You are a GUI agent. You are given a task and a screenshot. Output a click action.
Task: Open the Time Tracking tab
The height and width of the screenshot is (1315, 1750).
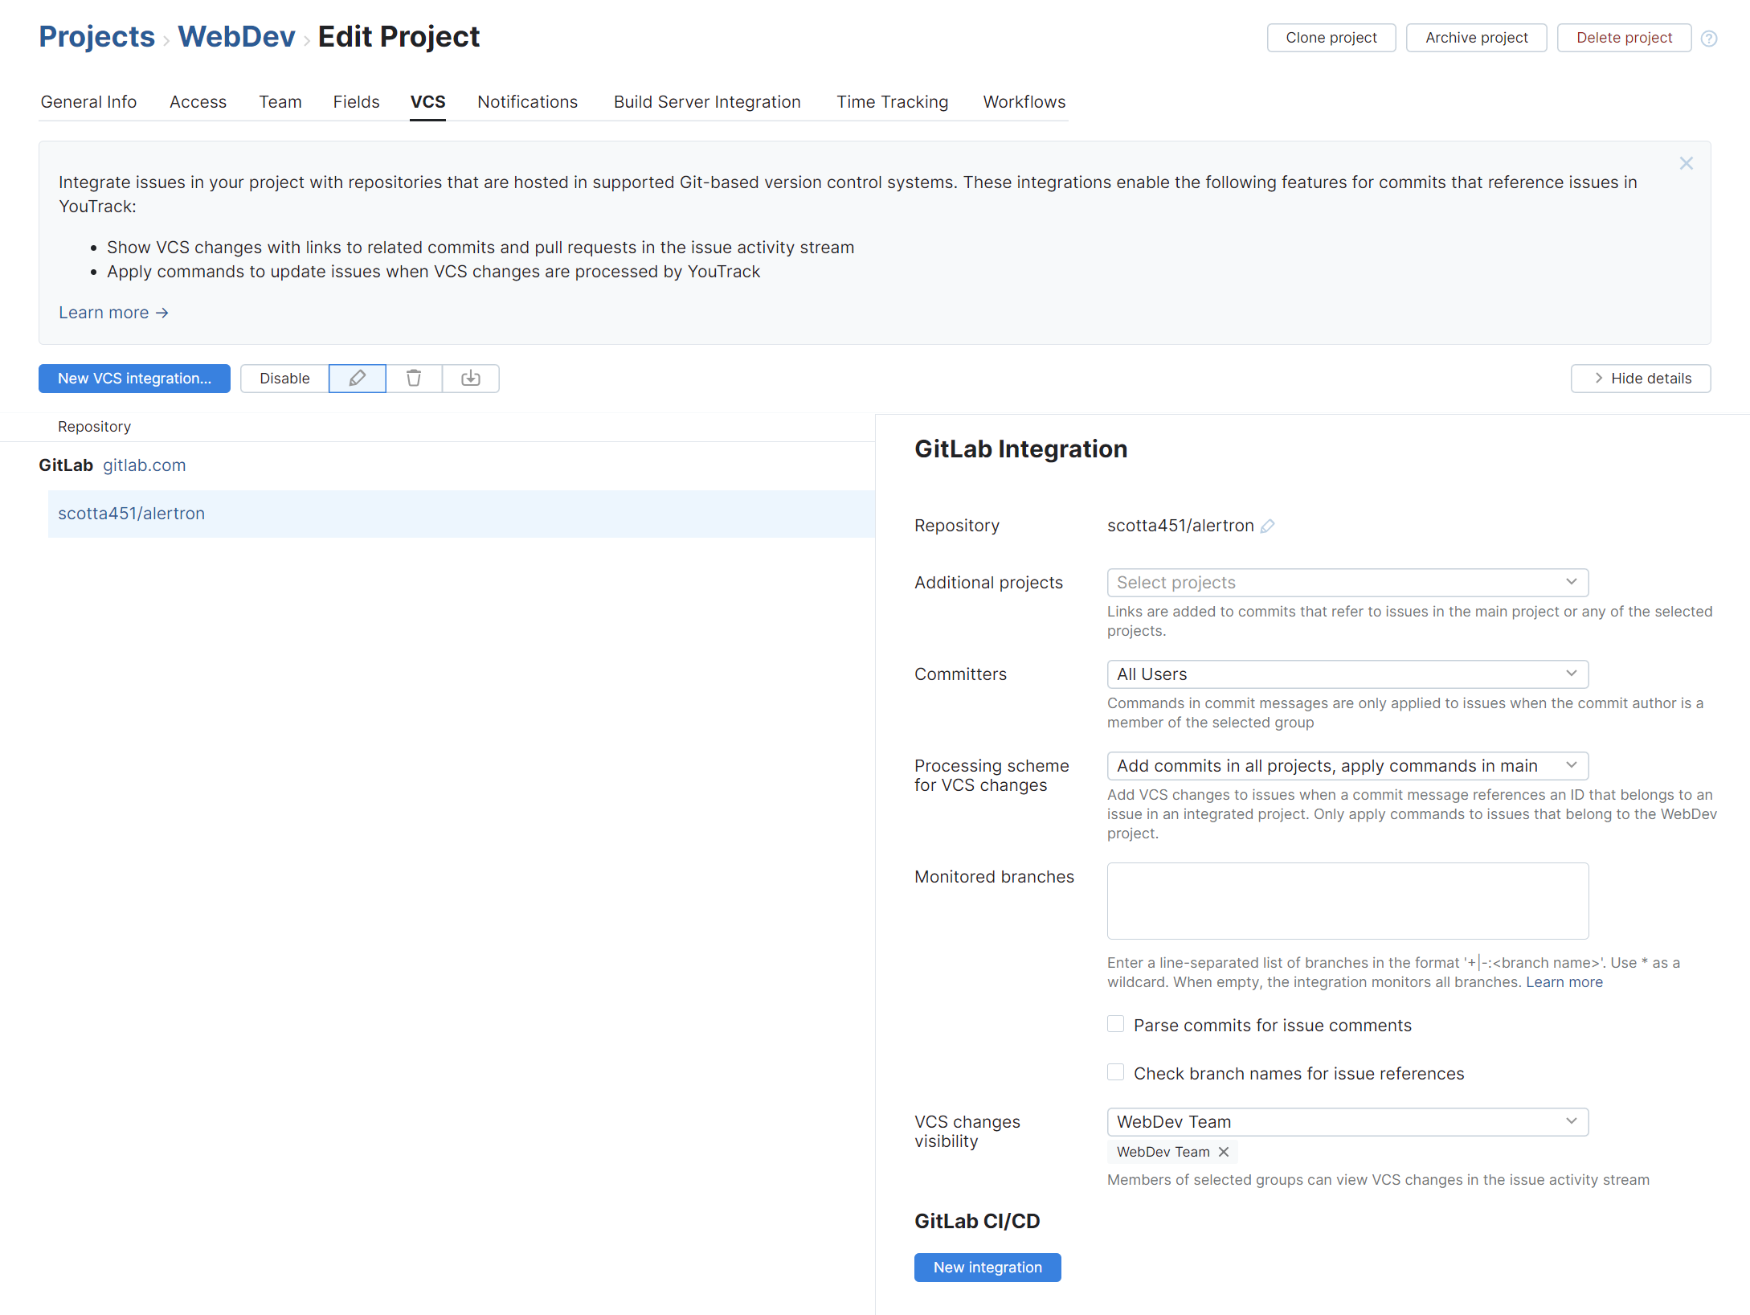point(892,101)
